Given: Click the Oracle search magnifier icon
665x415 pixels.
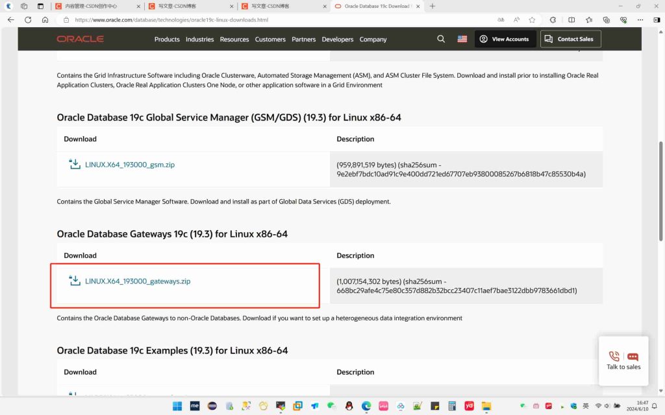Looking at the screenshot, I should coord(441,39).
